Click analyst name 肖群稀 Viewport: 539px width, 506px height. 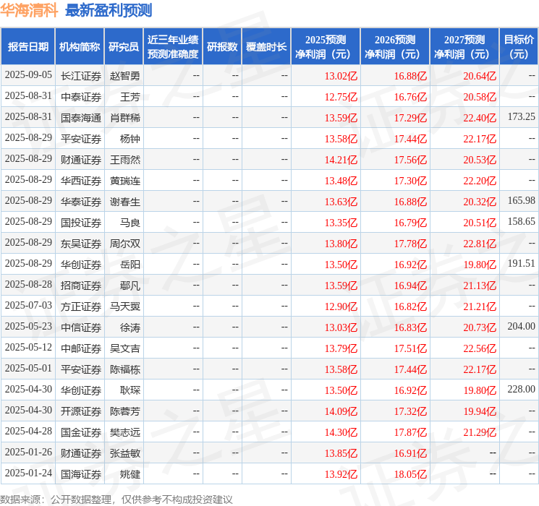[x=125, y=118]
